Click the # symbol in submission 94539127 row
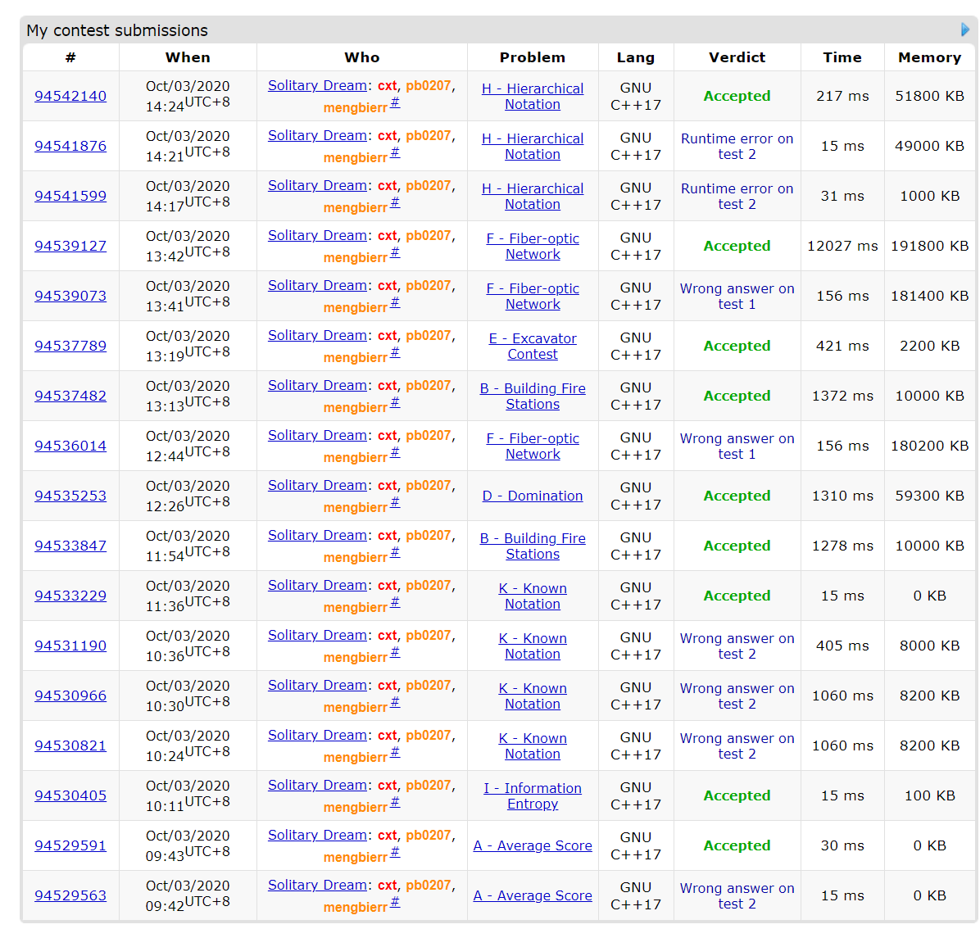The width and height of the screenshot is (980, 929). (x=395, y=252)
